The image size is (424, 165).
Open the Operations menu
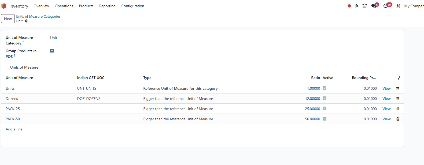coord(64,6)
